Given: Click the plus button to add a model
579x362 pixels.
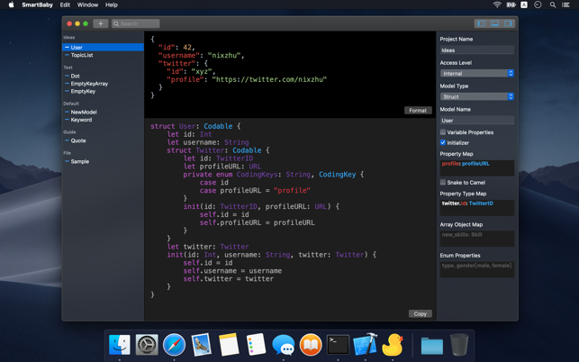Looking at the screenshot, I should click(101, 23).
